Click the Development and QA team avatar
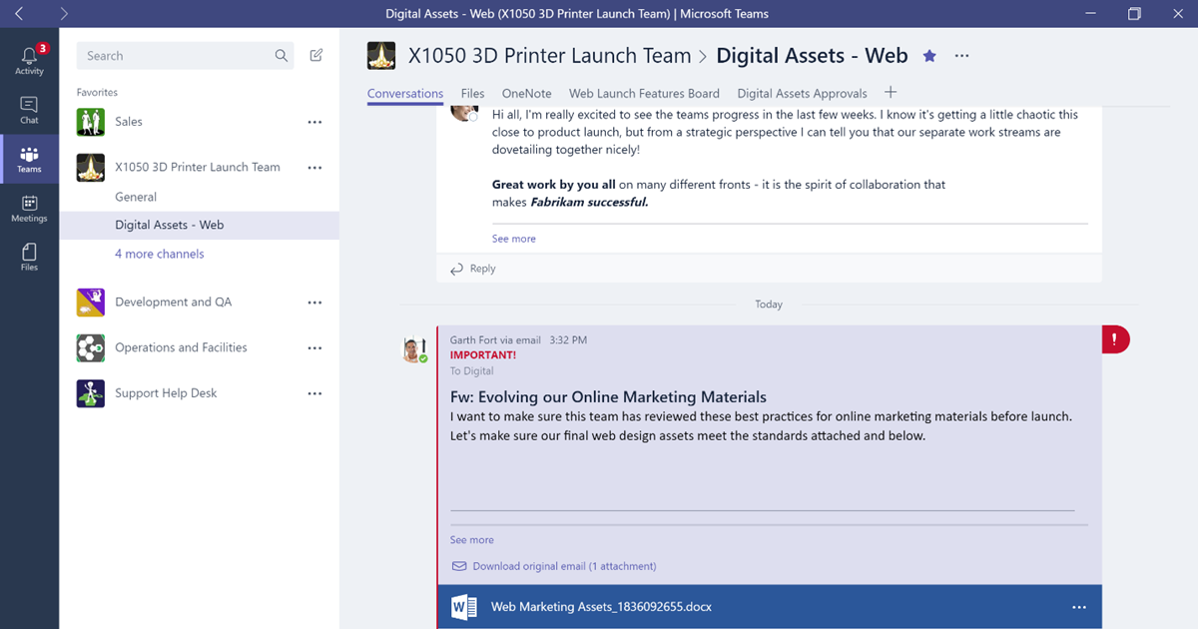 [x=91, y=303]
